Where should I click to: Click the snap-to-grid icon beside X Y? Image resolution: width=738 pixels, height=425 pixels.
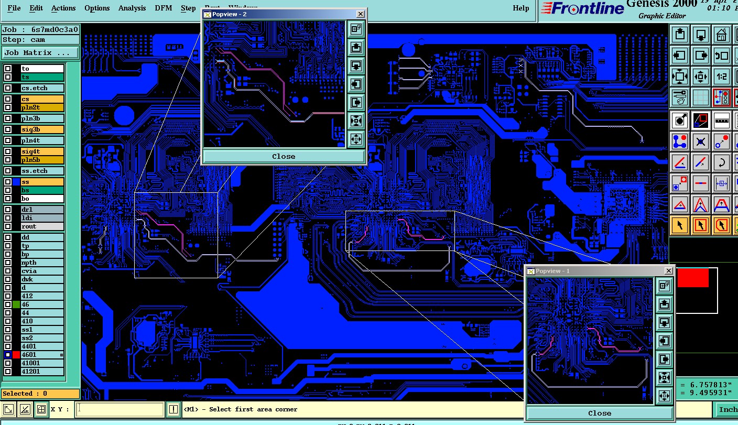tap(41, 409)
